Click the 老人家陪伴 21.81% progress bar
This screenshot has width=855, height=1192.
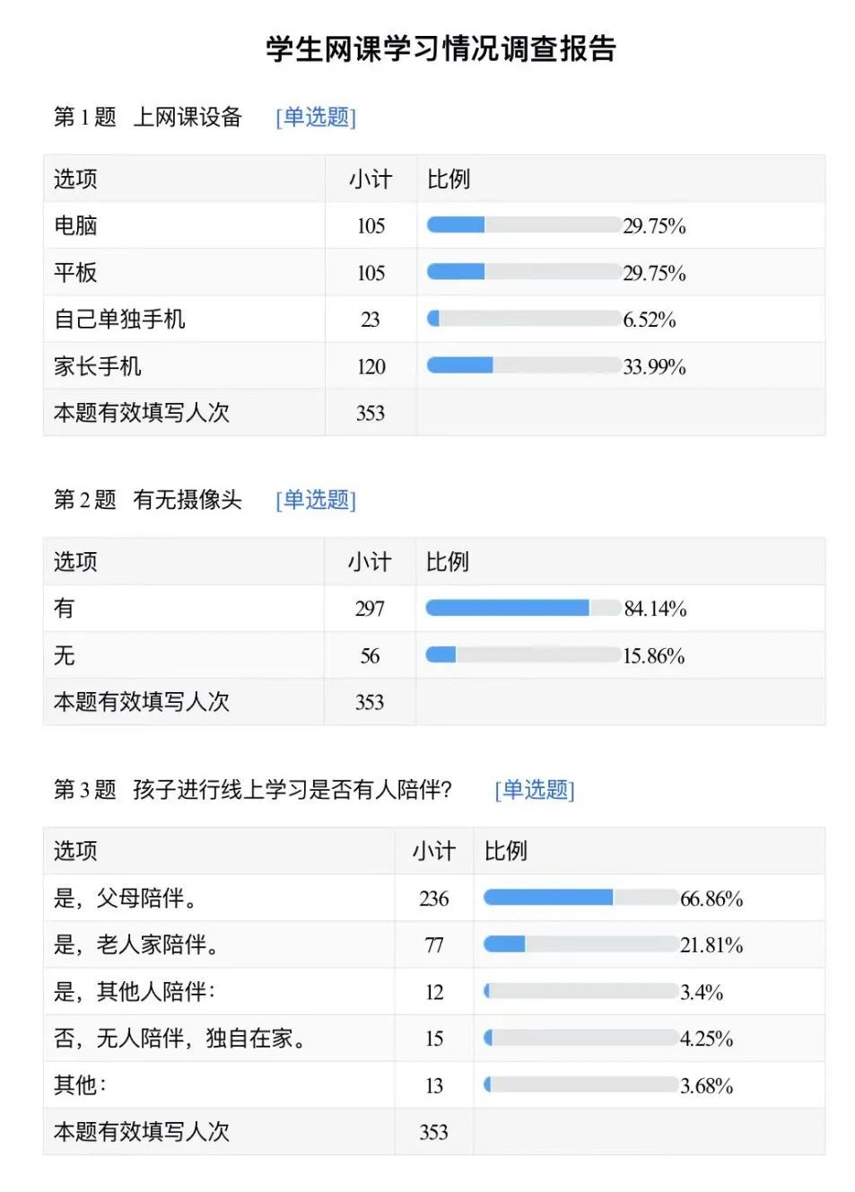[581, 943]
